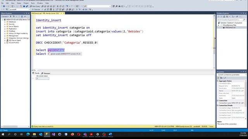The width and height of the screenshot is (248, 139).
Task: Collapse the Aggregate Status section
Action: point(218,81)
